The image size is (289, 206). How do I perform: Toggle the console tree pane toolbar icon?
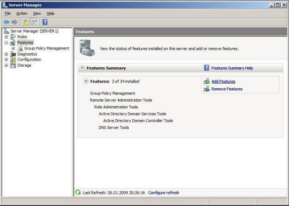pos(34,22)
